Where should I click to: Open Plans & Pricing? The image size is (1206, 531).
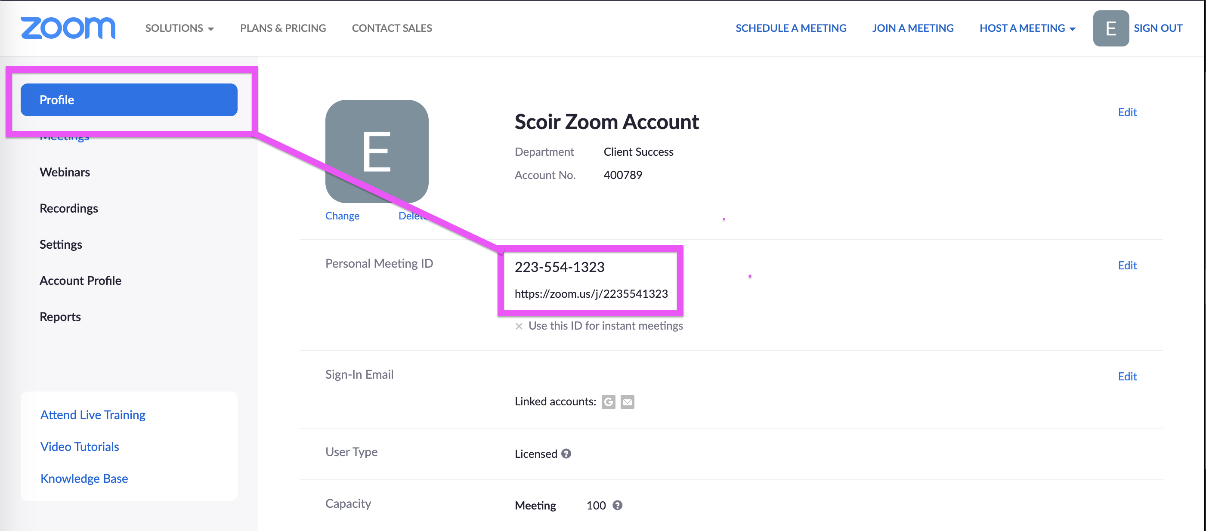[x=283, y=28]
